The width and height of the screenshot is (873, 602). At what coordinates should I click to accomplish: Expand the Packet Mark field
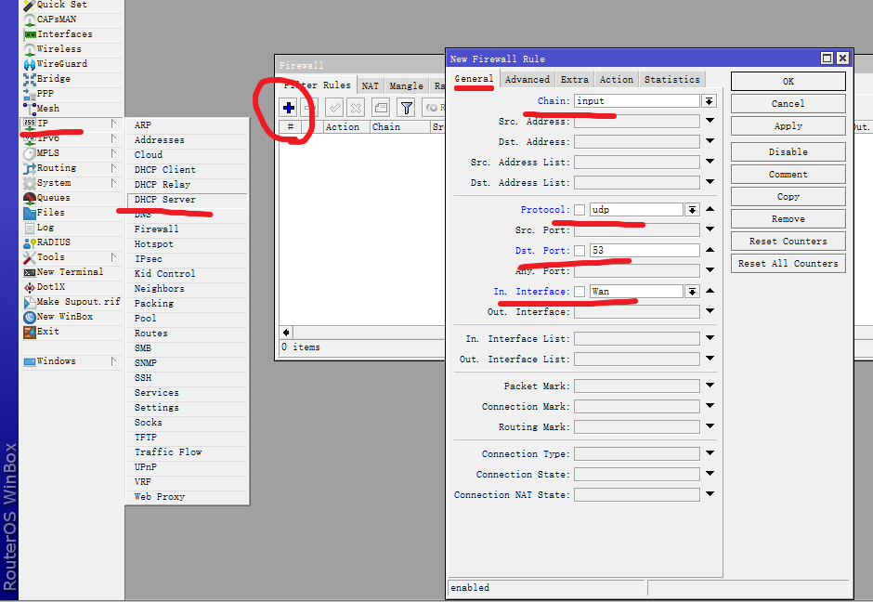[x=710, y=385]
